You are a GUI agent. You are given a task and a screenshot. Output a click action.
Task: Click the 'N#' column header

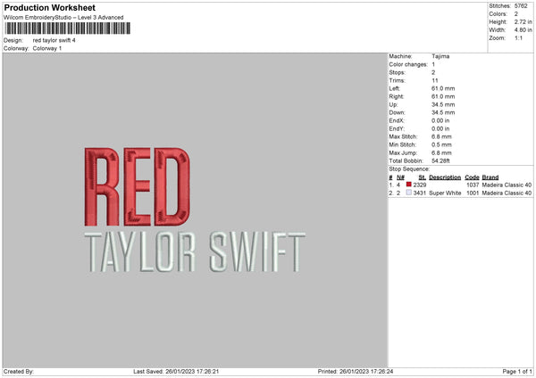coord(400,177)
